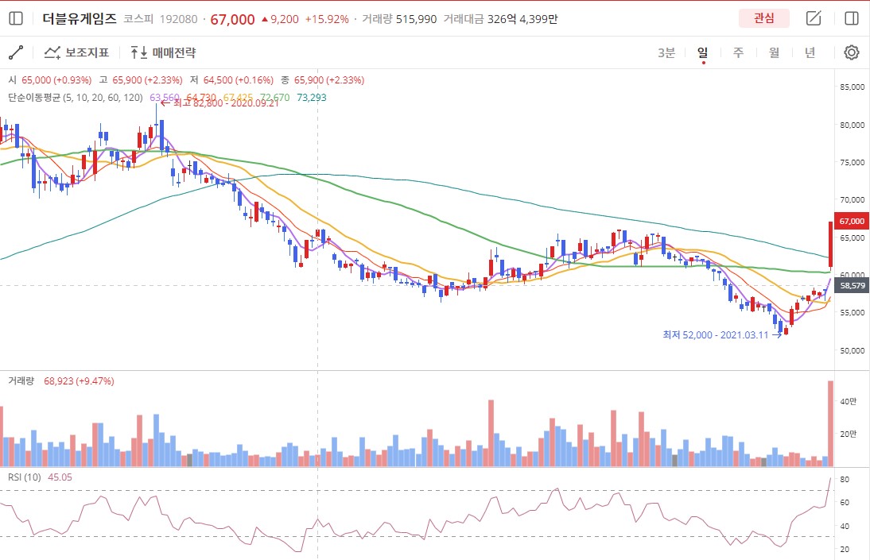Click 종 65,900 (+2.33%) close price
The width and height of the screenshot is (870, 560).
(322, 80)
